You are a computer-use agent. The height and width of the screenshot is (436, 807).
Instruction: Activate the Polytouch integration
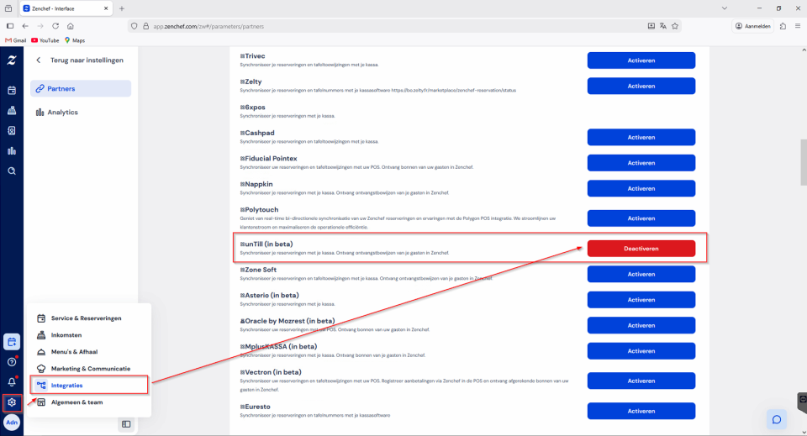point(641,218)
